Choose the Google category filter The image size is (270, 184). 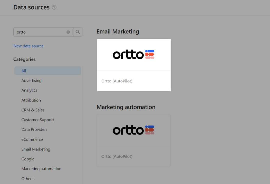28,159
